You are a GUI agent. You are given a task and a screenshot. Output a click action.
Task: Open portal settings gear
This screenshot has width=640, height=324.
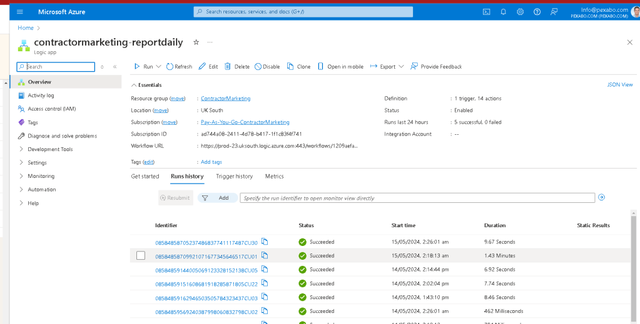coord(520,12)
